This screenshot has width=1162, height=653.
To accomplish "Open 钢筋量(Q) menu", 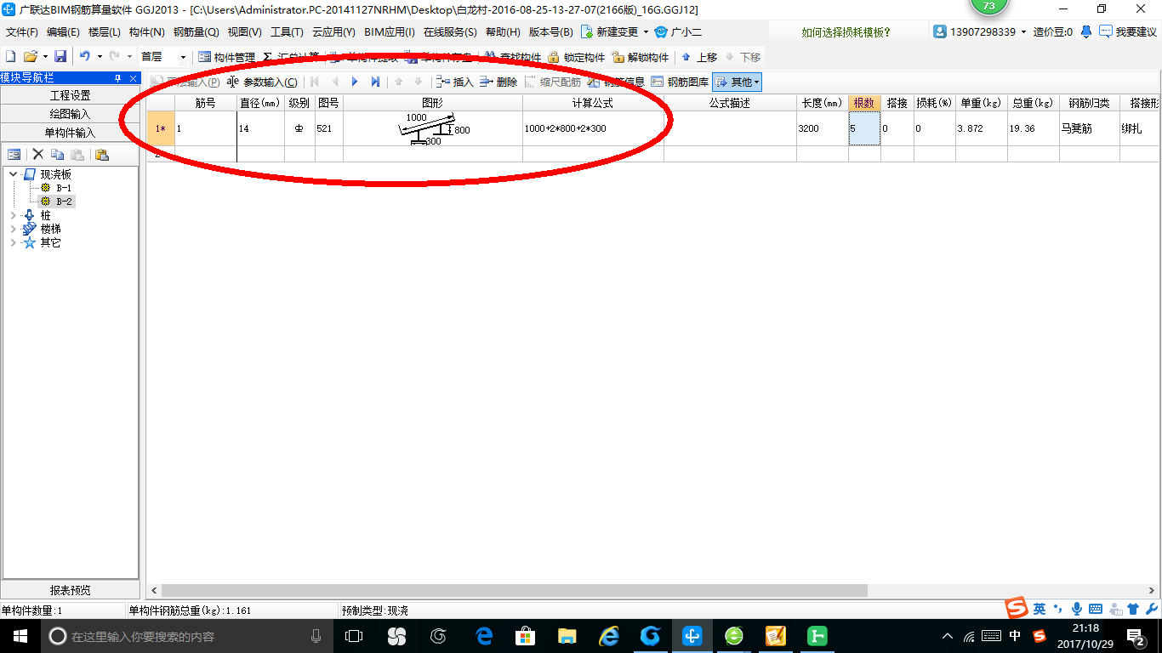I will 196,32.
